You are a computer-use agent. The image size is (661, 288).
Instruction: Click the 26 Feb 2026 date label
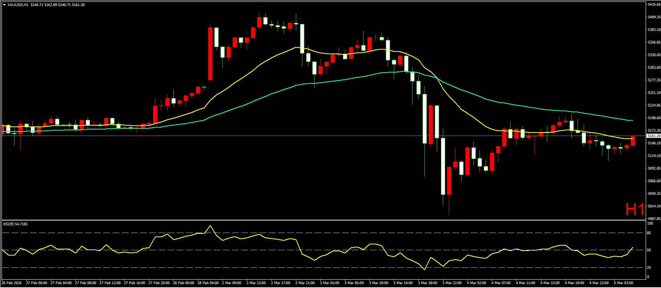coord(12,283)
